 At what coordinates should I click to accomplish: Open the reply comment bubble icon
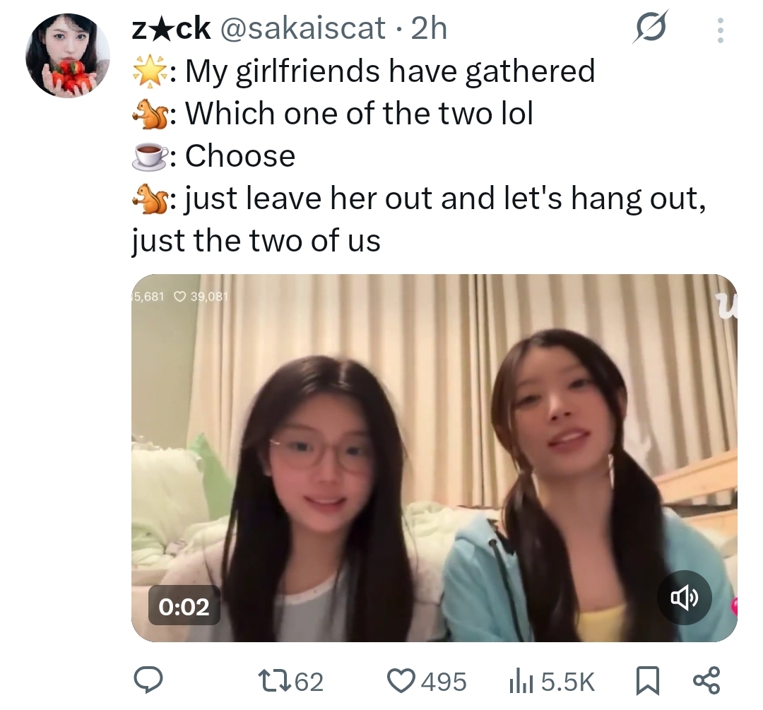point(148,680)
